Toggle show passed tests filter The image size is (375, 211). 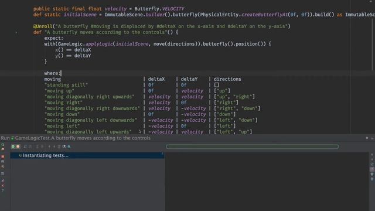coord(13,147)
